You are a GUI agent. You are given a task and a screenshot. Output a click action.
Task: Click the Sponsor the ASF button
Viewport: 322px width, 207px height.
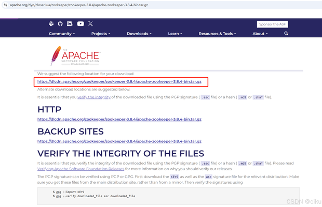[x=272, y=24]
